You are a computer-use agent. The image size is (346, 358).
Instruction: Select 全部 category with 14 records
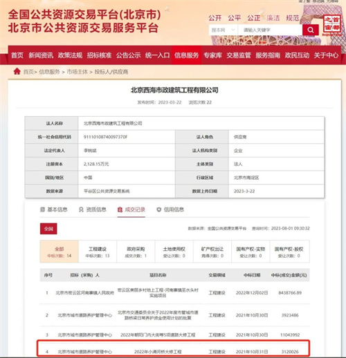60,252
